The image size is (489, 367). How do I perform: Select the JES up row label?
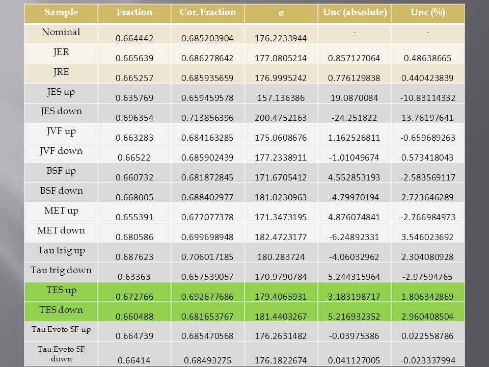click(61, 92)
